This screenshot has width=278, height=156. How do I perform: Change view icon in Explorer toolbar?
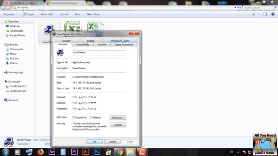pos(254,14)
